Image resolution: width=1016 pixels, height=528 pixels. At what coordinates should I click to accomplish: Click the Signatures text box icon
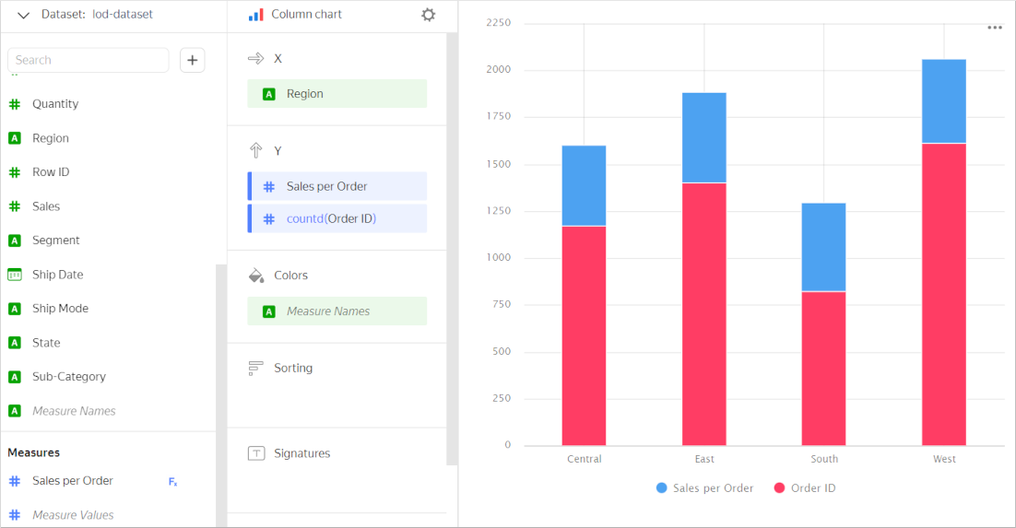[256, 453]
